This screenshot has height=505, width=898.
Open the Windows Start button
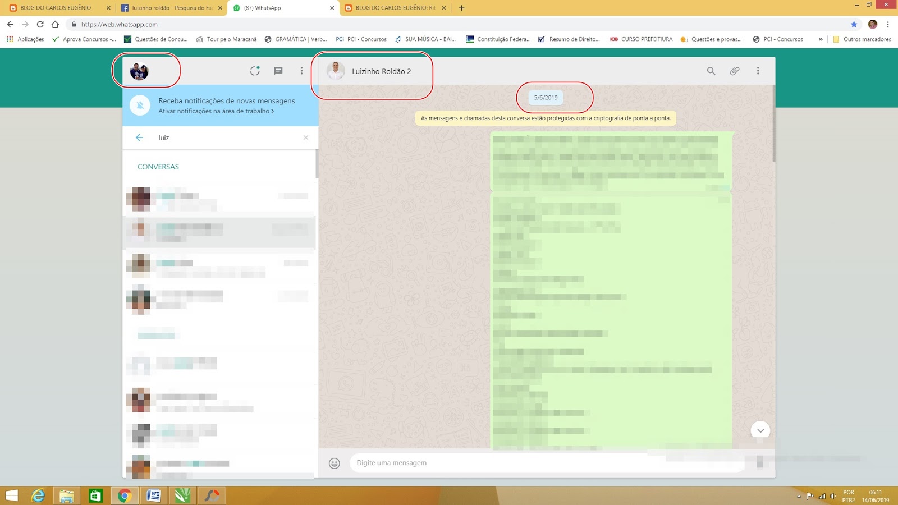[11, 495]
